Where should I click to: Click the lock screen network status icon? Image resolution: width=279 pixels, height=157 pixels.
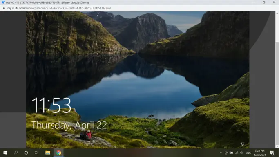click(242, 144)
